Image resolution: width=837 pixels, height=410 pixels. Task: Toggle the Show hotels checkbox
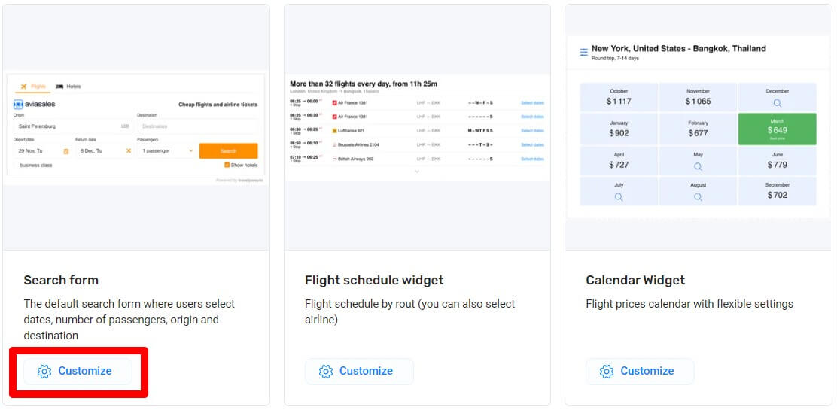click(227, 165)
